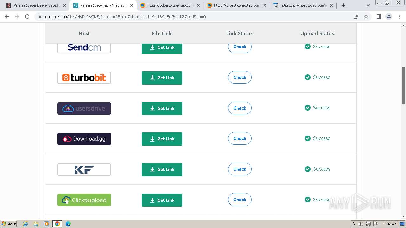Screen dimensions: 406x228
Task: Click Success text in Clicknupload row
Action: (322, 199)
